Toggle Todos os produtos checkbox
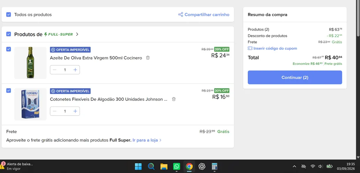The height and width of the screenshot is (173, 360). click(8, 15)
